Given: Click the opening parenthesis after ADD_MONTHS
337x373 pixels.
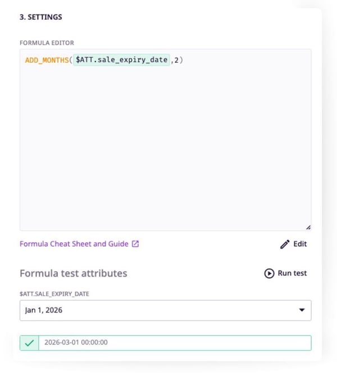Looking at the screenshot, I should point(71,60).
